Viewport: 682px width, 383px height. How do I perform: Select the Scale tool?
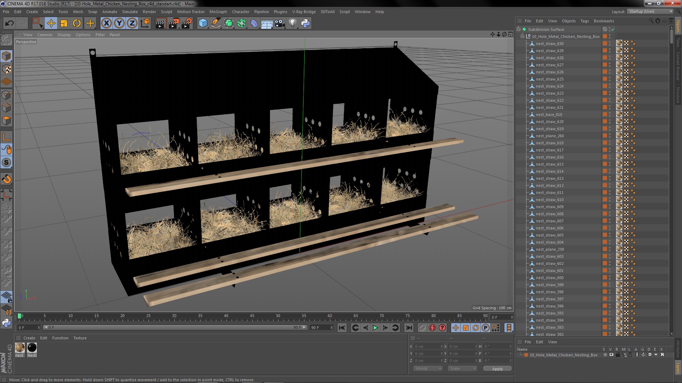click(x=64, y=23)
